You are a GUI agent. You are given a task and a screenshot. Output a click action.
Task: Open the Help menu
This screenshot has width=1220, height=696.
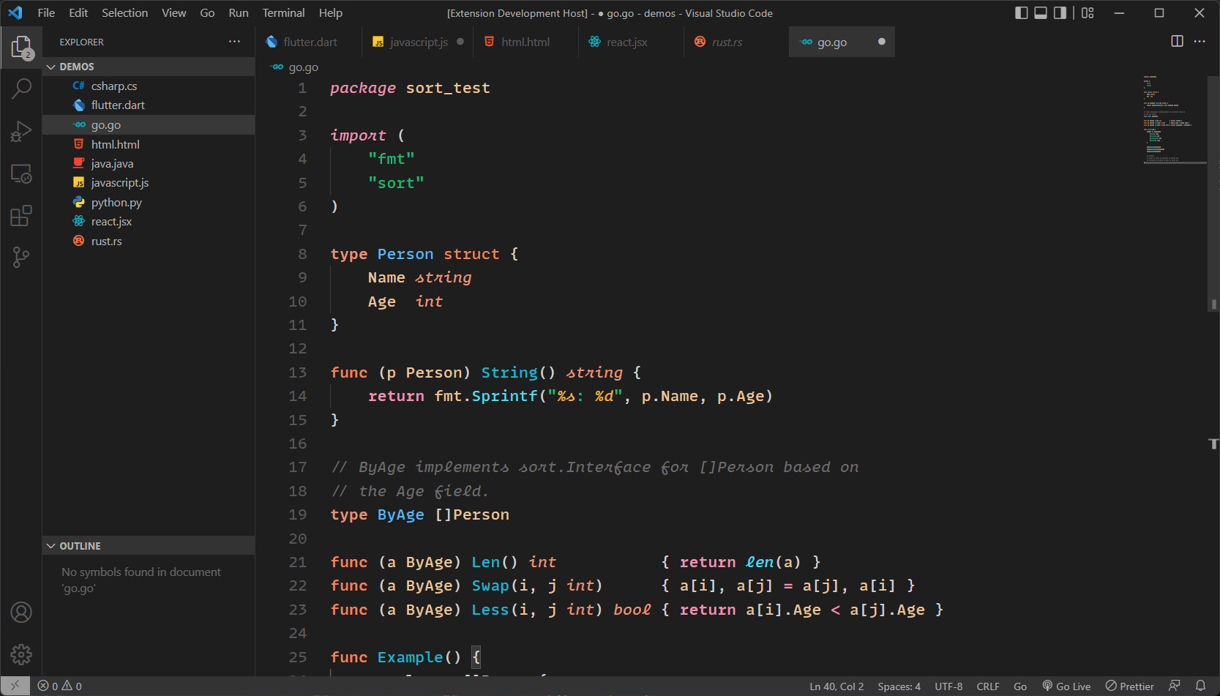click(330, 12)
